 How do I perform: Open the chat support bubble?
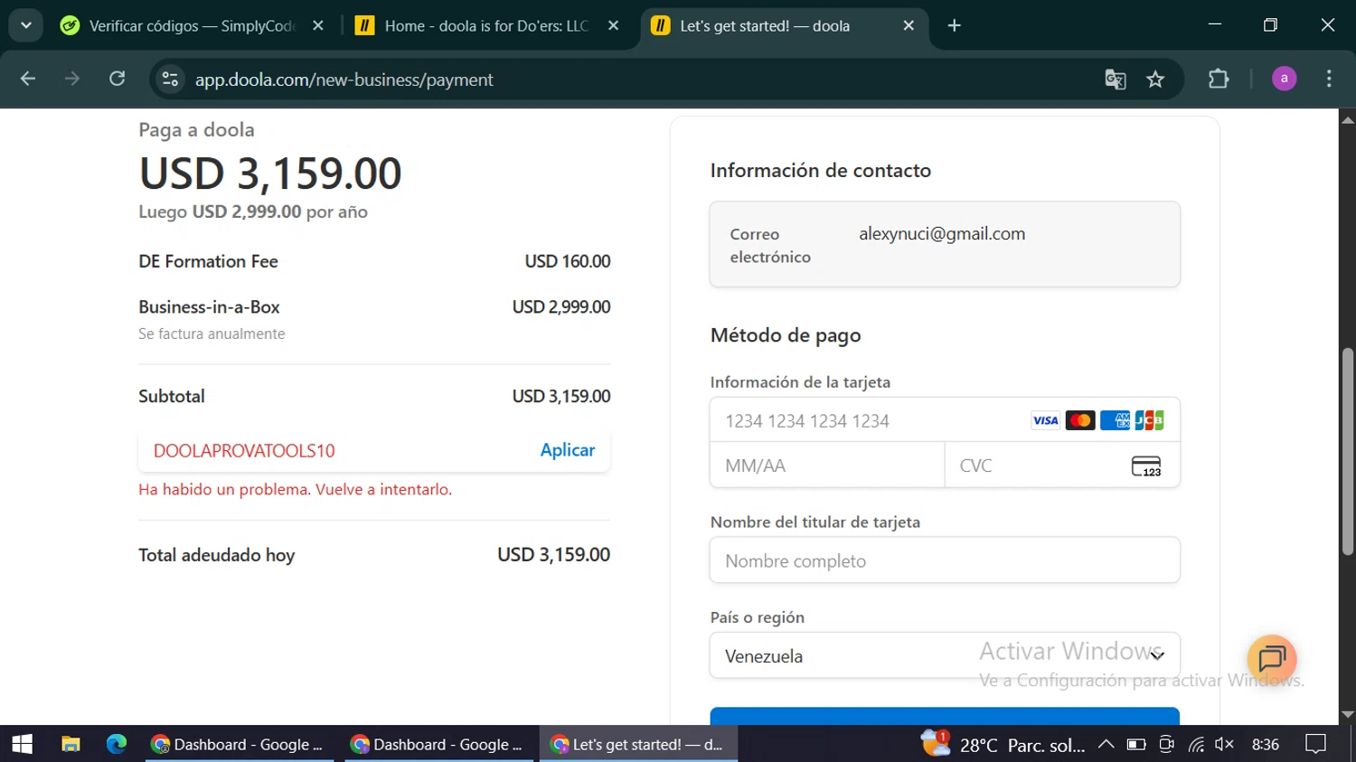(1271, 659)
